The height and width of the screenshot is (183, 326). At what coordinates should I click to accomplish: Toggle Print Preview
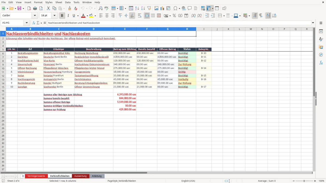pyautogui.click(x=41, y=8)
